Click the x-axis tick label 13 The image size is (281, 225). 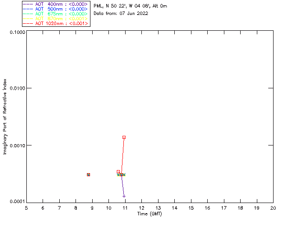[x=158, y=208]
